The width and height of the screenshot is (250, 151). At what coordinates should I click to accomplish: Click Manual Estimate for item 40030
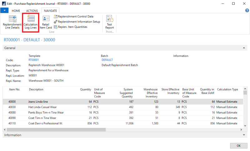pos(227,107)
